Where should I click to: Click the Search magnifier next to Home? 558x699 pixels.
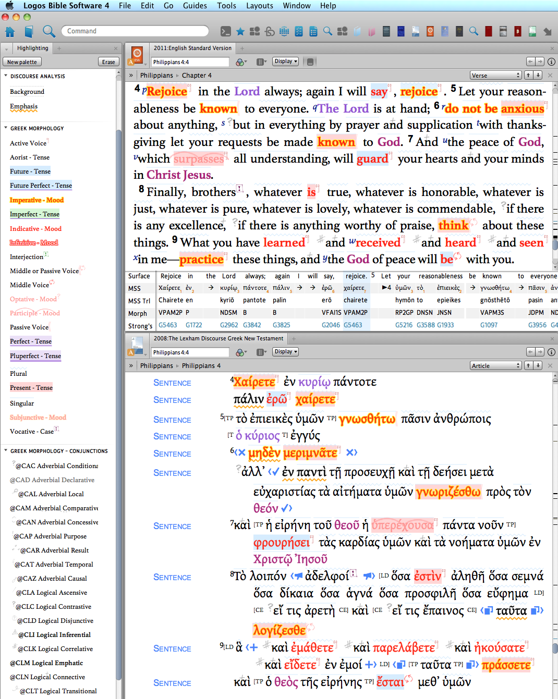(x=48, y=31)
